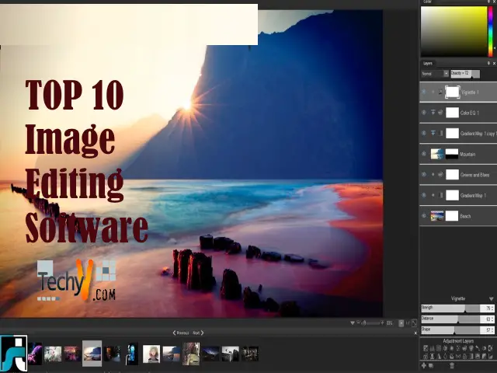Viewport: 497px width, 373px height.
Task: Click the first icon under Adjustment Layers
Action: pos(424,348)
